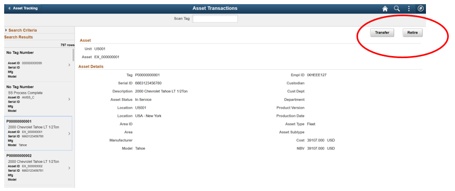Click the Asset Status In Service value
Image resolution: width=455 pixels, height=191 pixels.
point(143,100)
